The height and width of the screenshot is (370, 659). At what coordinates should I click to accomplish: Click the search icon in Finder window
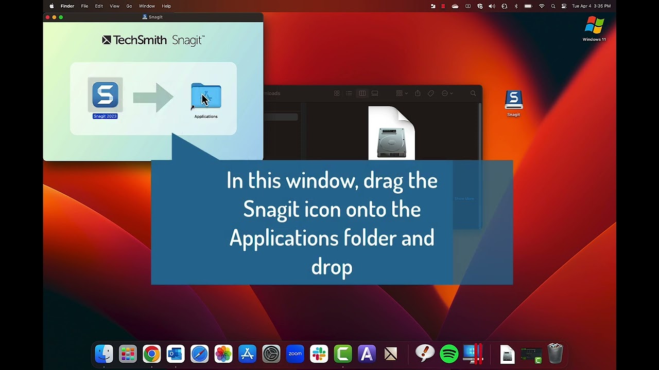pyautogui.click(x=473, y=93)
